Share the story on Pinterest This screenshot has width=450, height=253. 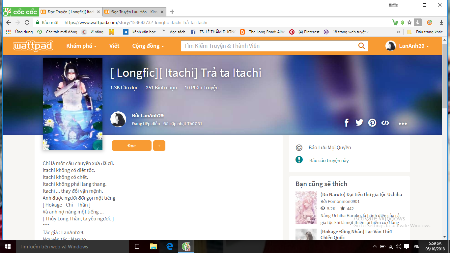[x=372, y=123]
